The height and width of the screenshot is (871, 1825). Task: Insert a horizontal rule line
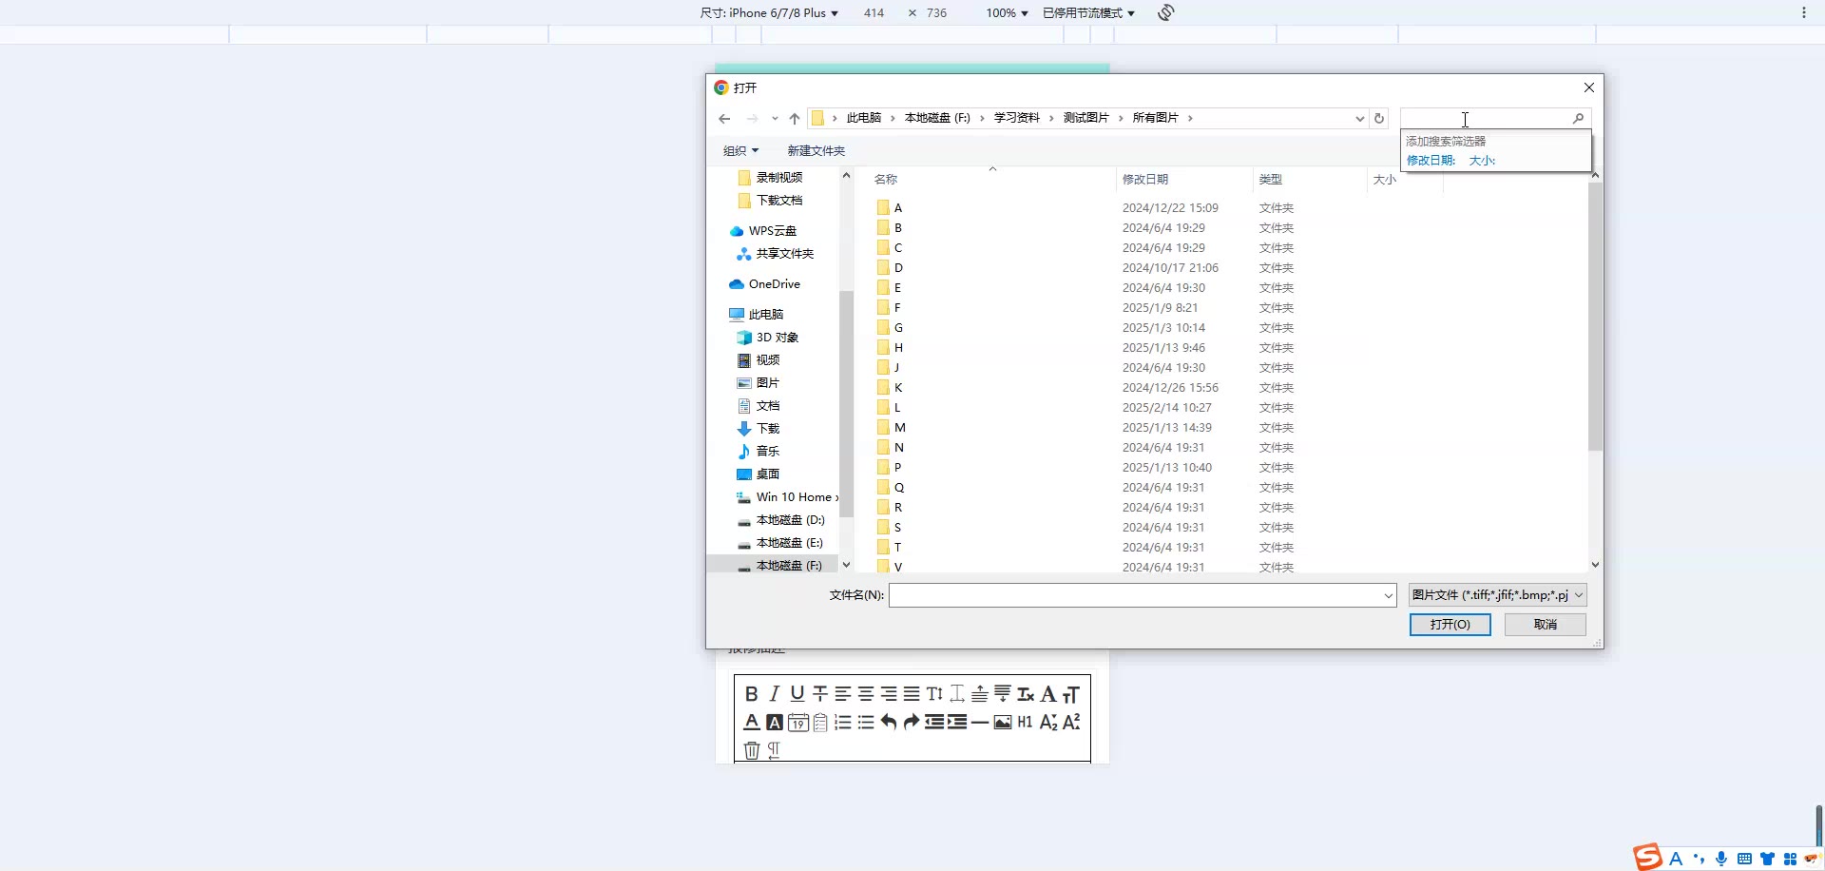tap(980, 723)
